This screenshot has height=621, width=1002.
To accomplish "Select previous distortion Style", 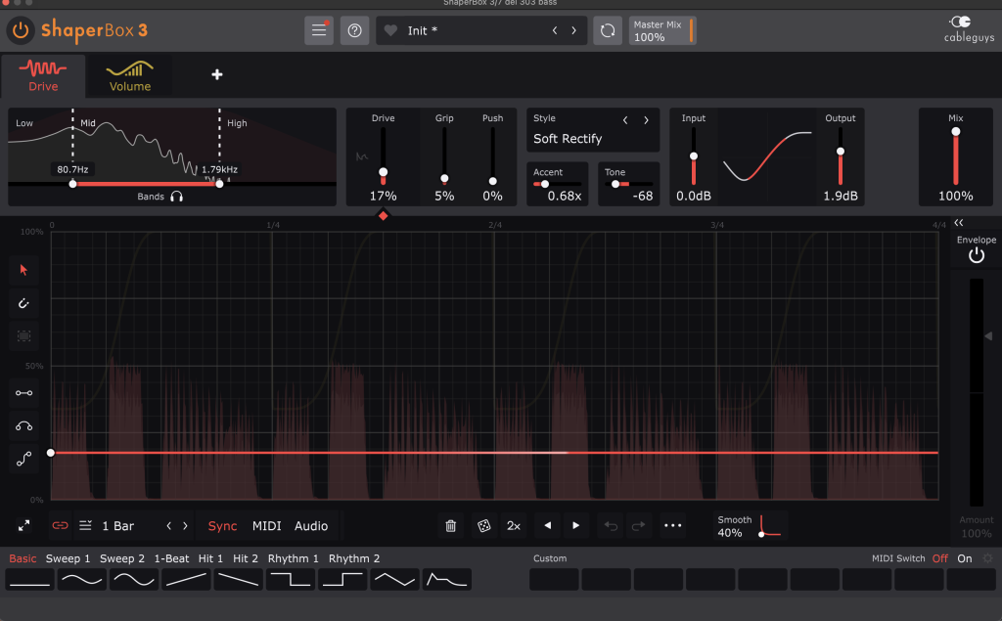I will (x=625, y=119).
